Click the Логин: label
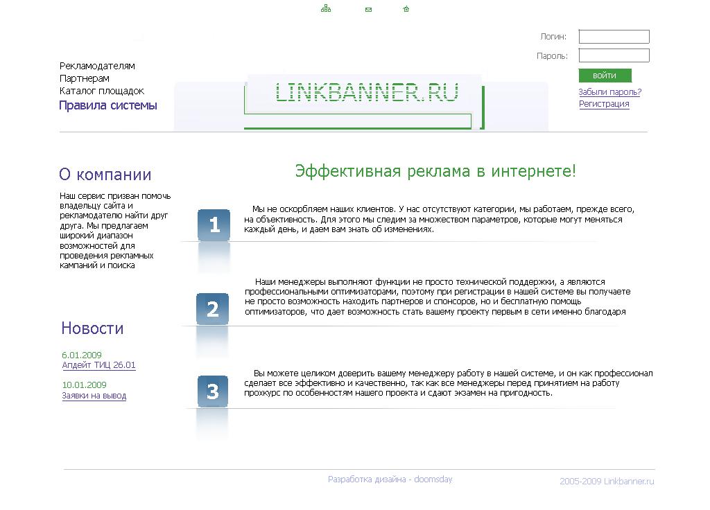The height and width of the screenshot is (510, 710). tap(553, 37)
